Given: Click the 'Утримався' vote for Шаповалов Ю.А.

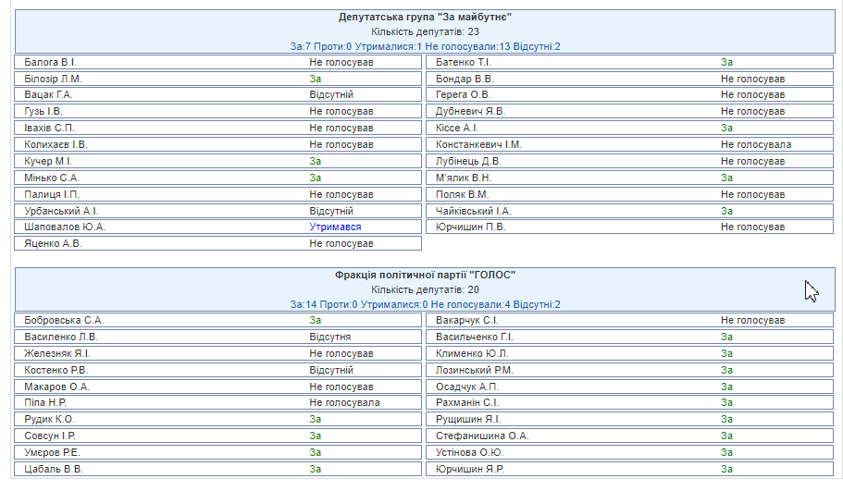Looking at the screenshot, I should [335, 227].
